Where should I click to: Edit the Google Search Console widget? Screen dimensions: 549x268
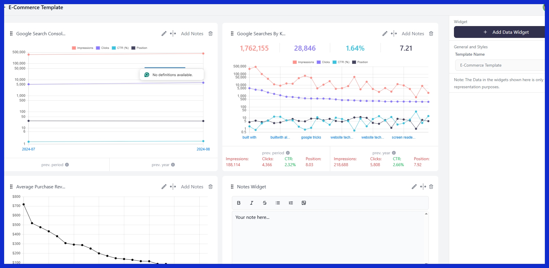(x=164, y=33)
